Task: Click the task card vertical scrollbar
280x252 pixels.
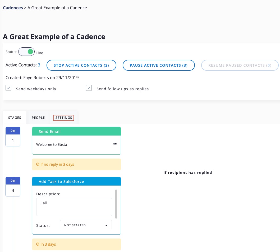Action: 116,204
